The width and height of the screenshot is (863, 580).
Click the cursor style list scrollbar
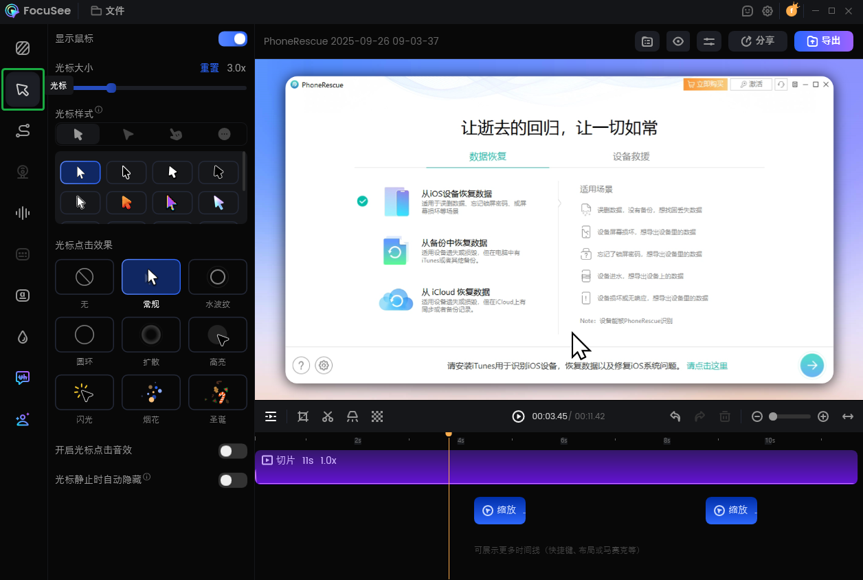pos(245,172)
